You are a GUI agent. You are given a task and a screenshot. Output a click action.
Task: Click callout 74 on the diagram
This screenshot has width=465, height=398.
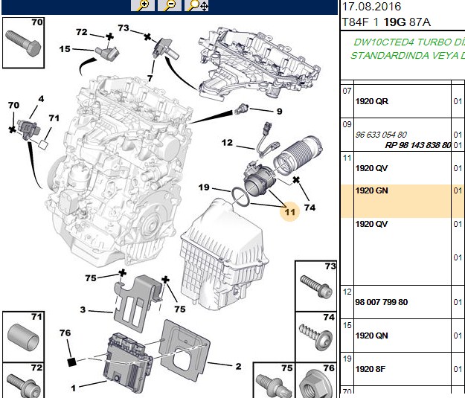coord(310,208)
